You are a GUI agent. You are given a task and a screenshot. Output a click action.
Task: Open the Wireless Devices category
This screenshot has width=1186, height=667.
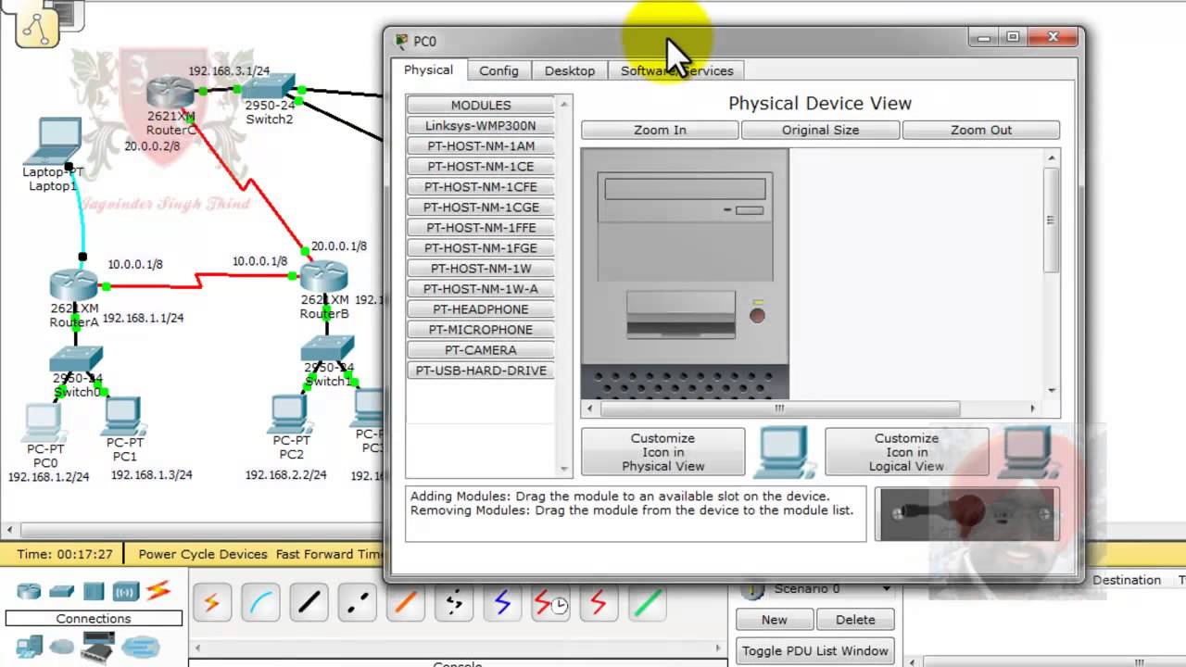(x=125, y=591)
